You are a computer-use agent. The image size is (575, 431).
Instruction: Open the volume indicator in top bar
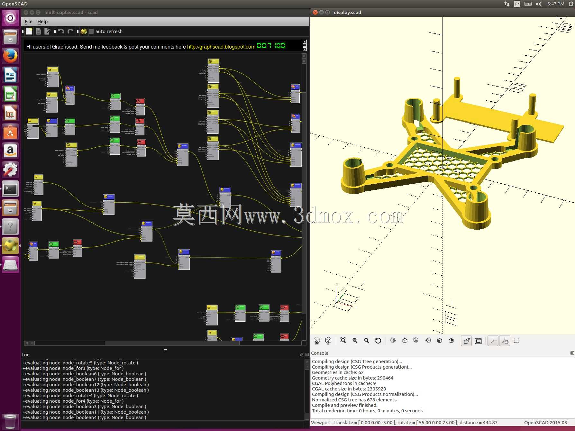(539, 4)
